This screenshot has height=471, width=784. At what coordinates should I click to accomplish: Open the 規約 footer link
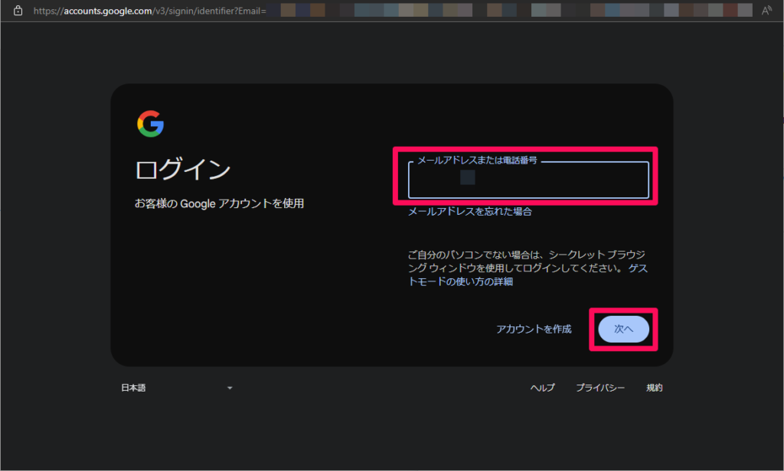point(654,388)
